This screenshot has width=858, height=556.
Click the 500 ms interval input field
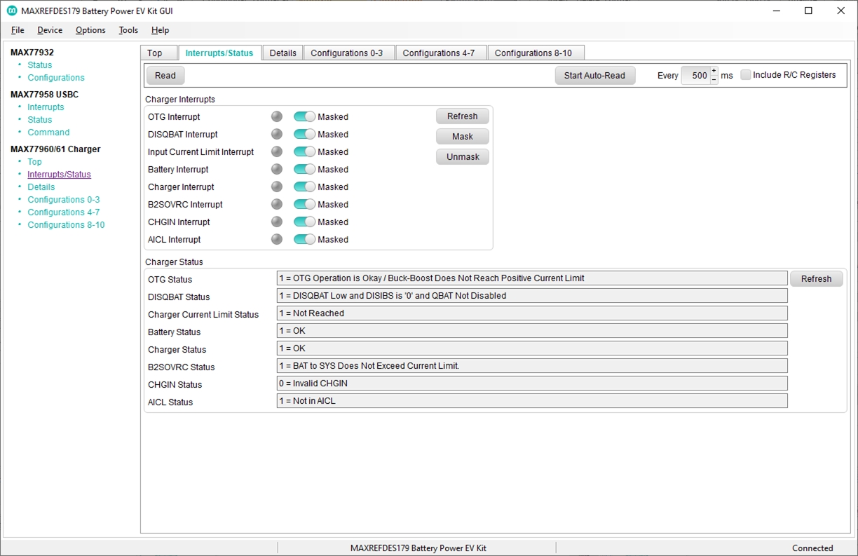[695, 76]
